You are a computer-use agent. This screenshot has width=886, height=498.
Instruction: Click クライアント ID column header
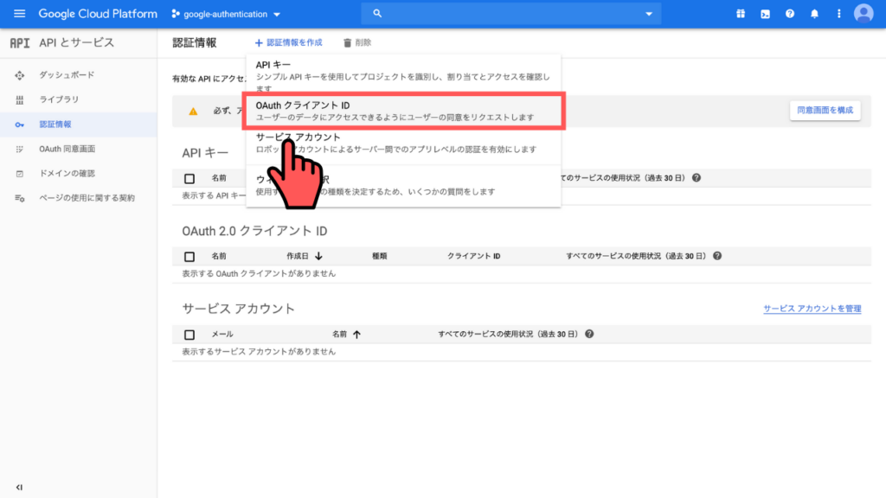[x=473, y=256]
